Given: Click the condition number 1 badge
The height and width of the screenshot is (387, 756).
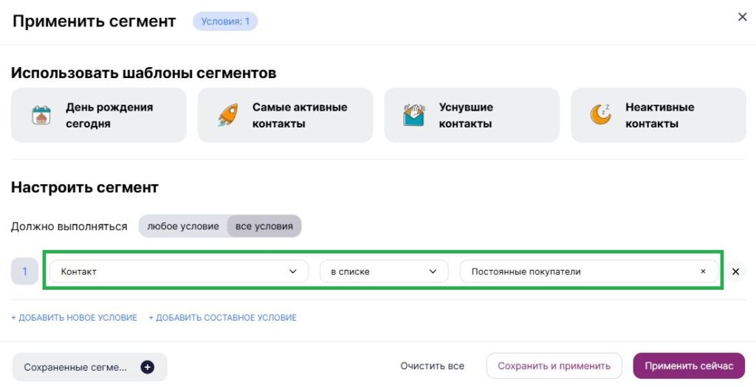Looking at the screenshot, I should [24, 271].
